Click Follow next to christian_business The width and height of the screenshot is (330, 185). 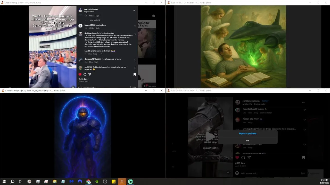point(265,101)
